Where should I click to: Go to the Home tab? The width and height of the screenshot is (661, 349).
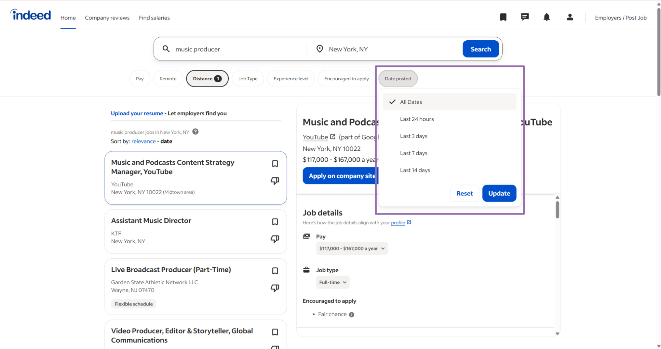click(x=68, y=18)
